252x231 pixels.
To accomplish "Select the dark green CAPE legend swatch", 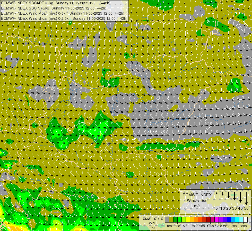I will click(175, 219).
